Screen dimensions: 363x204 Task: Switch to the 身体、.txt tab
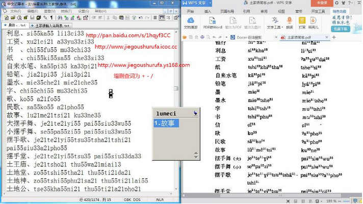(x=15, y=25)
